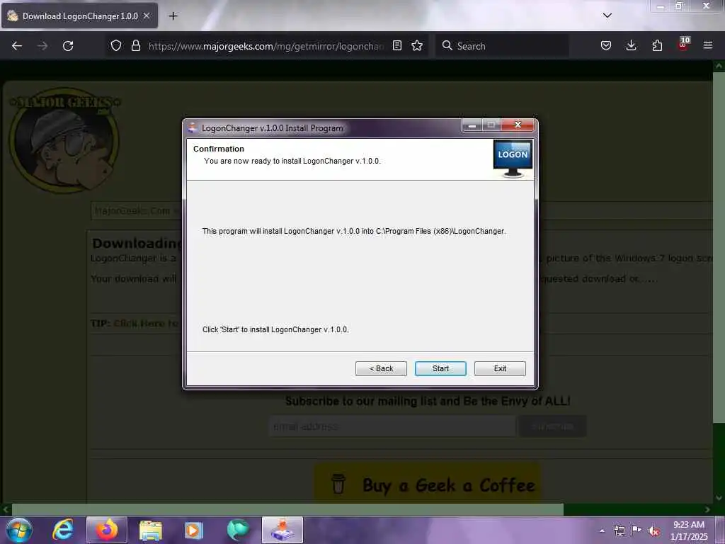Click the Firefox Search box
Viewport: 725px width, 544px height.
click(502, 46)
